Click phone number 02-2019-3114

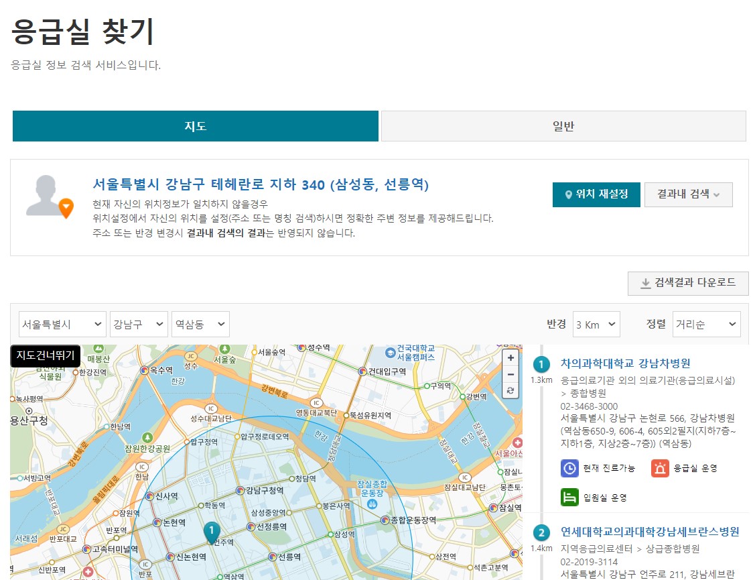tap(589, 562)
